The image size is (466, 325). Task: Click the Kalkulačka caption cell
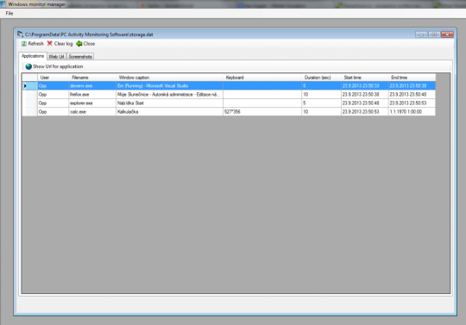pyautogui.click(x=169, y=111)
